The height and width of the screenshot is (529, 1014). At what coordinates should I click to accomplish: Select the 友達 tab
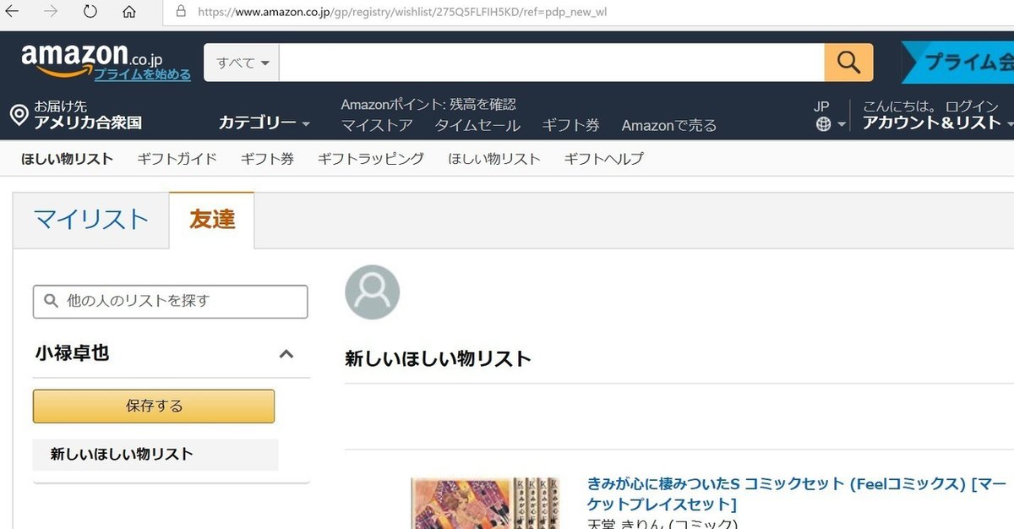pyautogui.click(x=212, y=220)
